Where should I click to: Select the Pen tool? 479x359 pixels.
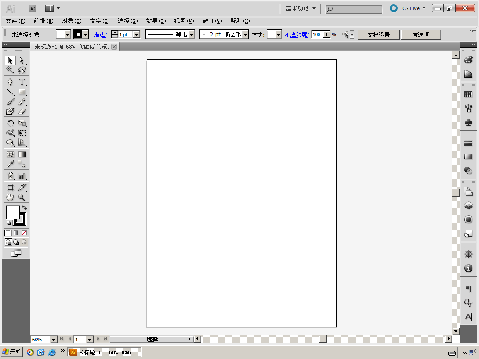[10, 82]
